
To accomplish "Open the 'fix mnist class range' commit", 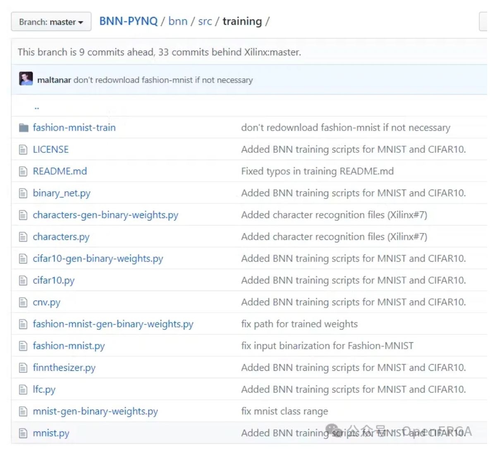I will coord(284,411).
